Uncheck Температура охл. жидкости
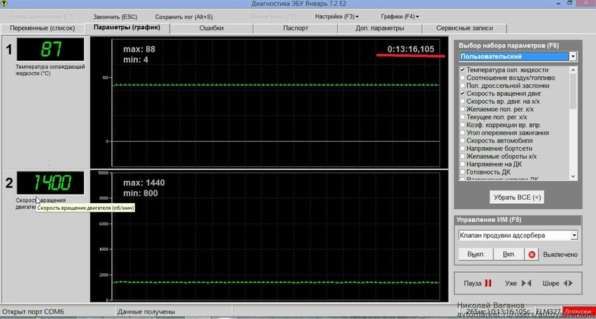596x319 pixels. point(463,70)
